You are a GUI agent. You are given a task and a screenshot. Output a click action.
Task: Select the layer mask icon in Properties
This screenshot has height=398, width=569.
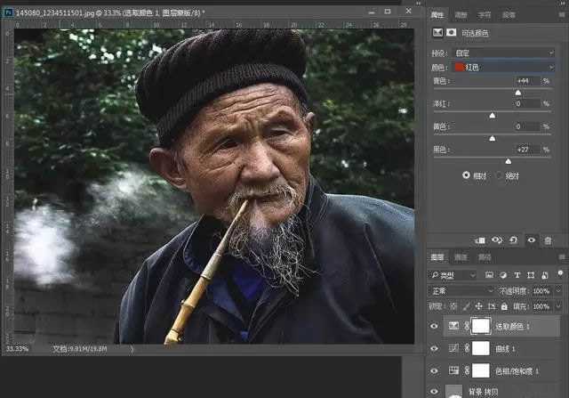(451, 32)
